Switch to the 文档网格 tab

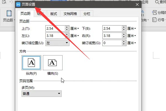tap(70, 14)
